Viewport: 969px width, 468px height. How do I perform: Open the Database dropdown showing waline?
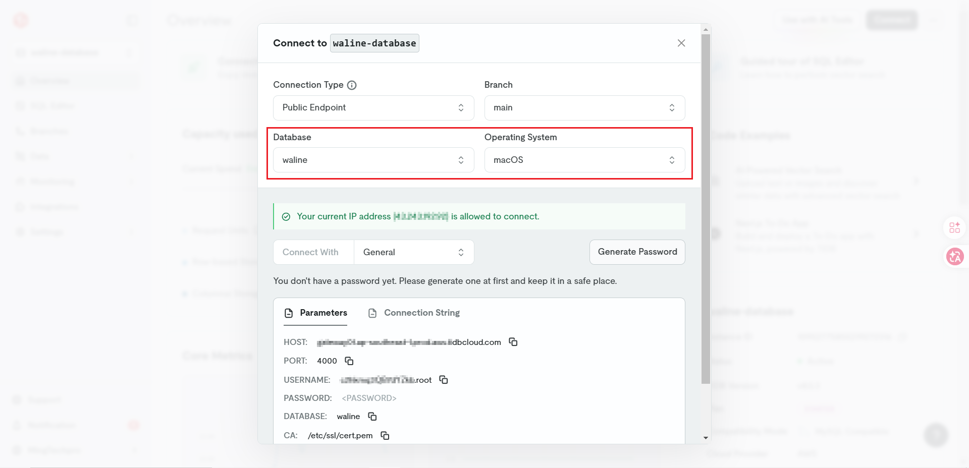[x=373, y=160]
